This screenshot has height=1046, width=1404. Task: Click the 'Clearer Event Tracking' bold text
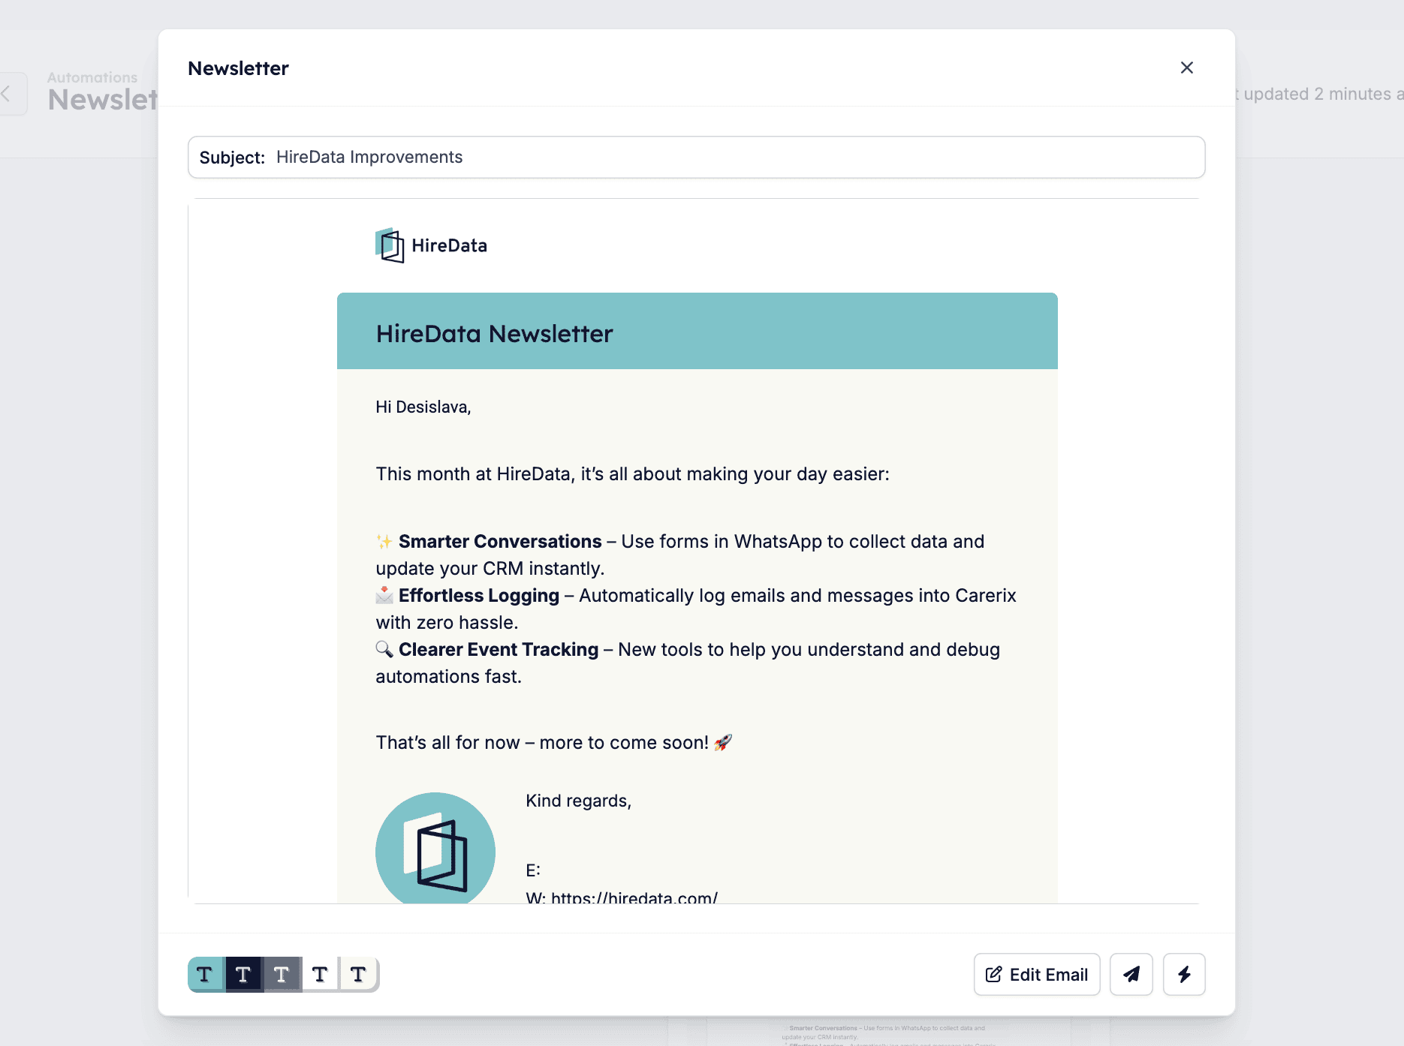coord(499,649)
